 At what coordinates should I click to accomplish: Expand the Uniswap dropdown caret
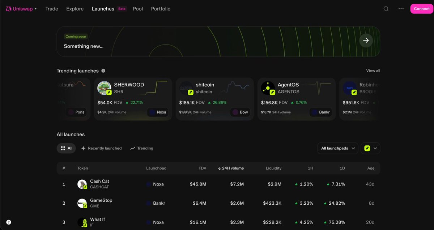pos(35,9)
